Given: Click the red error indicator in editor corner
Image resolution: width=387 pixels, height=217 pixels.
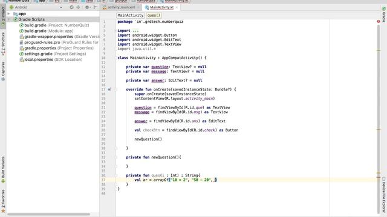Looking at the screenshot, I should click(379, 22).
